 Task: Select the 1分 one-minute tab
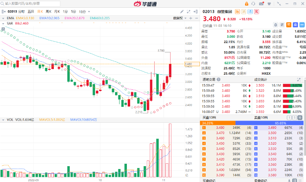click(65, 12)
